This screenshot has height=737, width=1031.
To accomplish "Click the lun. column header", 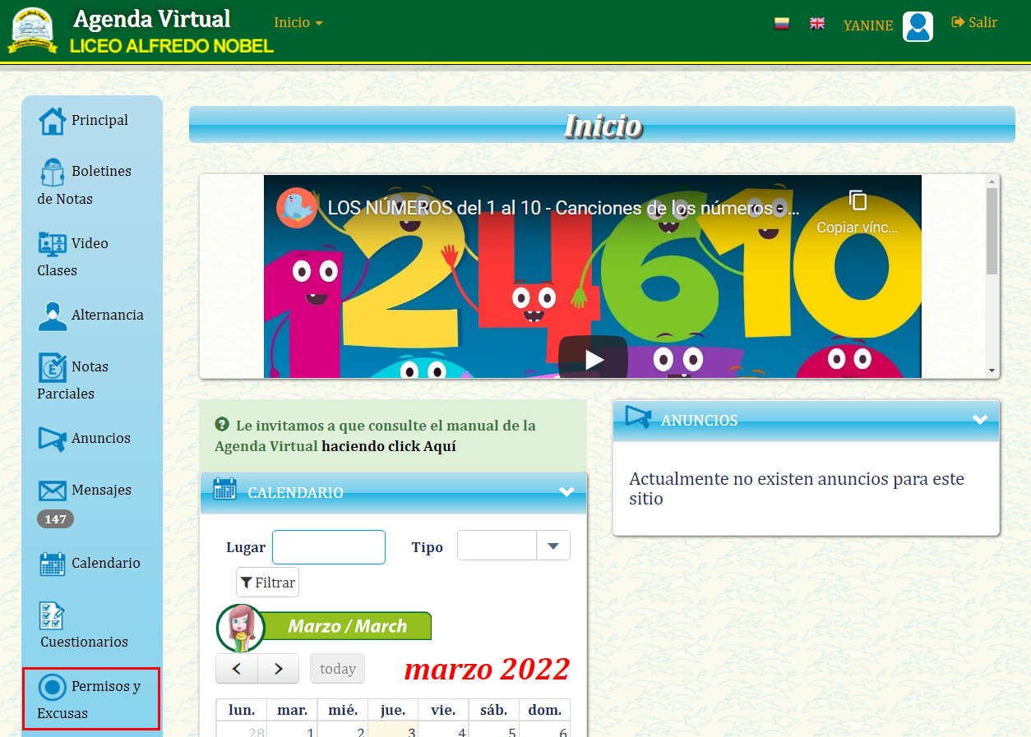I will tap(242, 710).
